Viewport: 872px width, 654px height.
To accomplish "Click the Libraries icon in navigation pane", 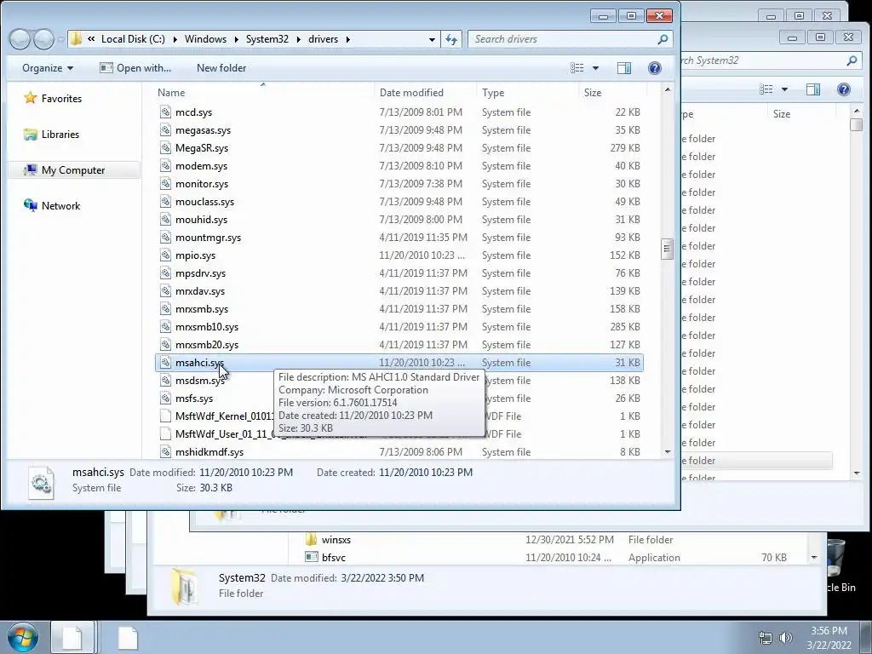I will 30,134.
